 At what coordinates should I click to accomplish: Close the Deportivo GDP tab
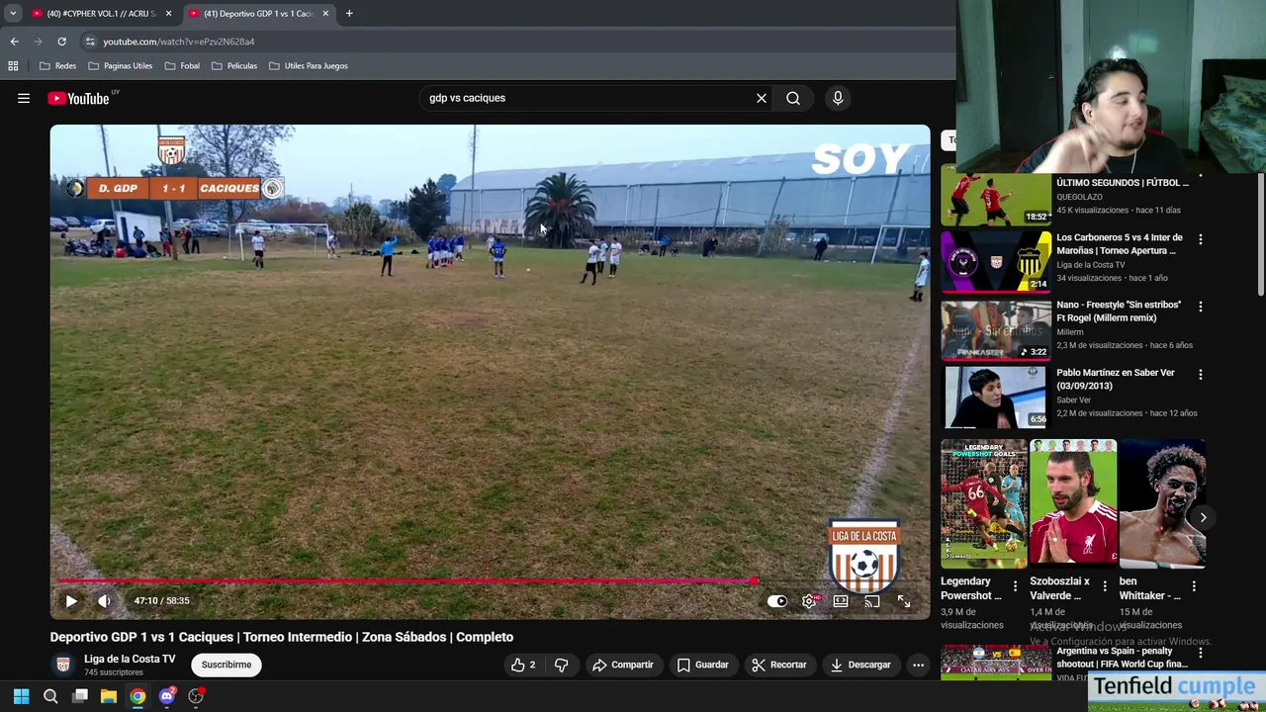(325, 13)
